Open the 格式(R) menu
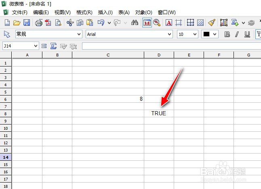 coord(84,12)
